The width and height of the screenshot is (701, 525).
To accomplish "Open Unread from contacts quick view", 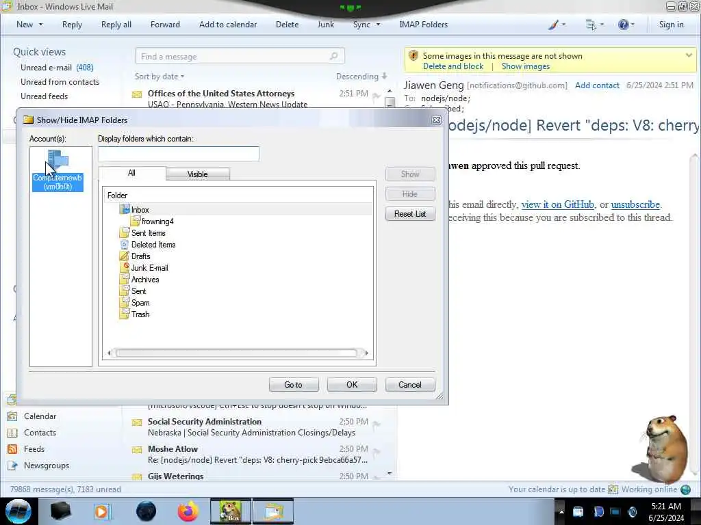I will pyautogui.click(x=60, y=82).
